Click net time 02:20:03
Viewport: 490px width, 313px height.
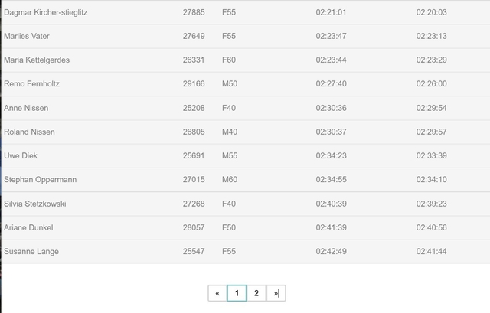(x=432, y=12)
